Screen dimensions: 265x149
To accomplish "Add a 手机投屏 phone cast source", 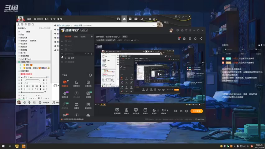I will tap(136, 111).
